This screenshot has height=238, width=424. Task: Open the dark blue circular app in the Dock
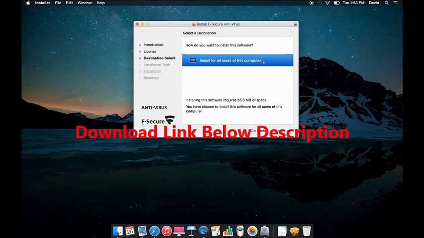203,231
